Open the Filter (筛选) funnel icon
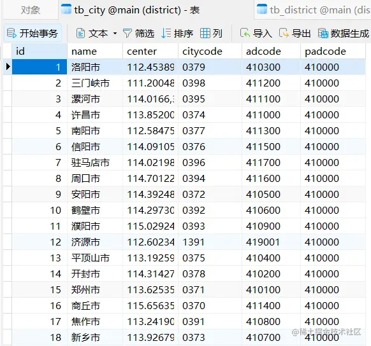The image size is (371, 346). tap(127, 33)
